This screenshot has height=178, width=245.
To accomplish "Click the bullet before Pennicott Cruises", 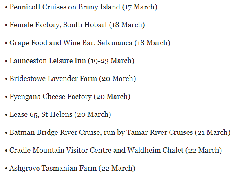I will coord(6,7).
